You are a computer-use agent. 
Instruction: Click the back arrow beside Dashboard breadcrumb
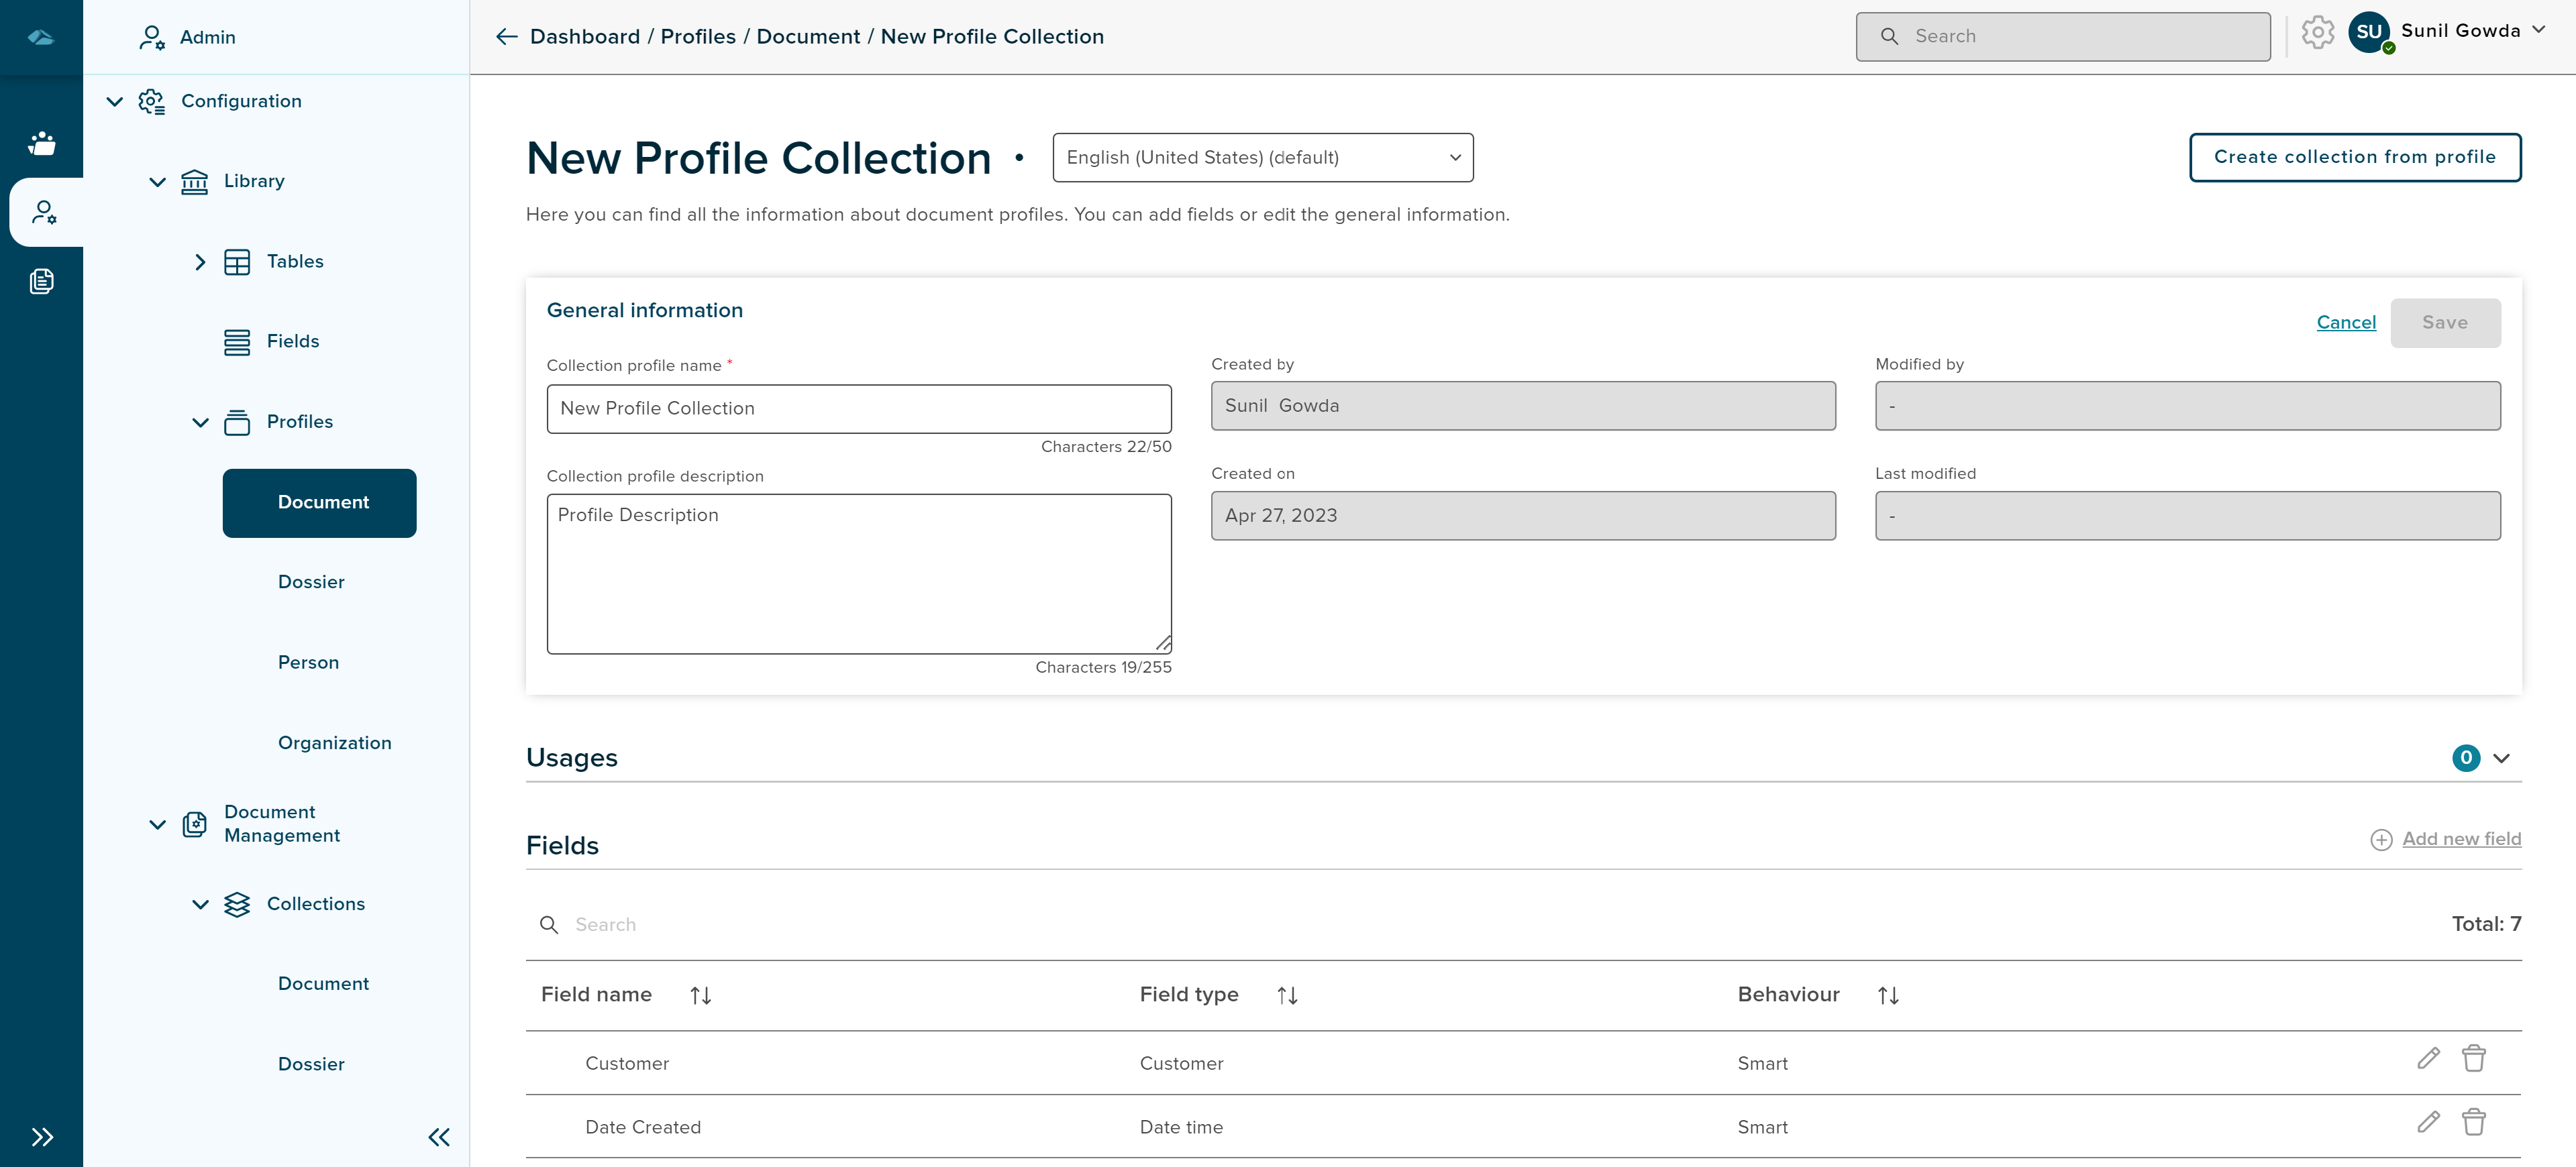pyautogui.click(x=507, y=37)
